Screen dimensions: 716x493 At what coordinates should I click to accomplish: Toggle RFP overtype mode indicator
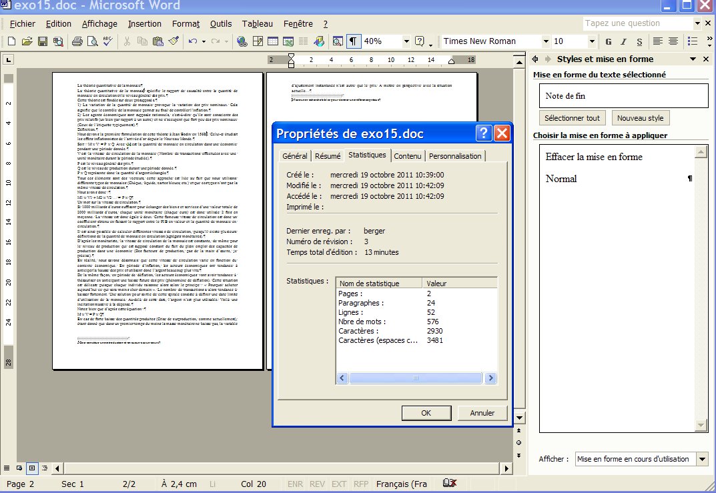click(361, 484)
